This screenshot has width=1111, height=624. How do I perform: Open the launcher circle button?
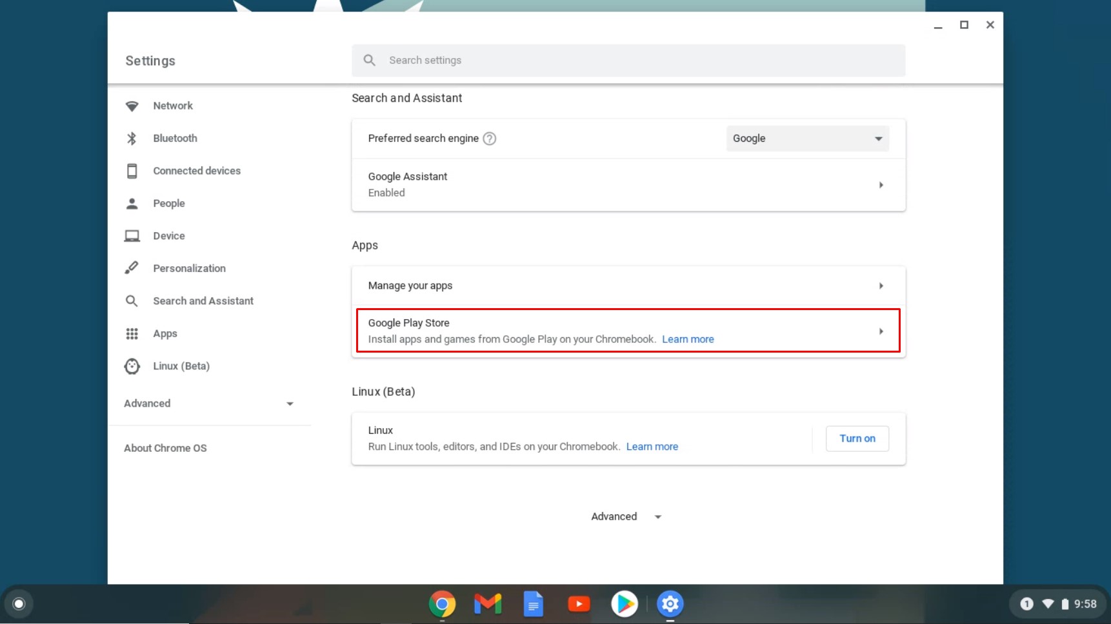[19, 604]
